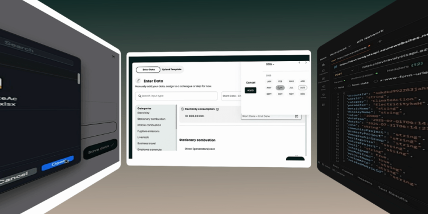Screen dimensions: 428x214
Task: Choose the Mobile combustion category
Action: point(149,125)
